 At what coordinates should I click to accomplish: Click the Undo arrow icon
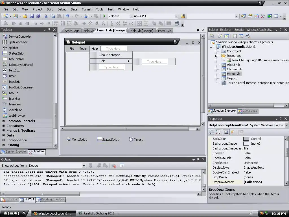click(67, 16)
